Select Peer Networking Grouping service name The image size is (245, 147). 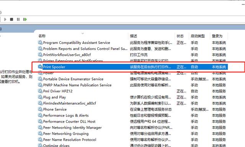(66, 134)
